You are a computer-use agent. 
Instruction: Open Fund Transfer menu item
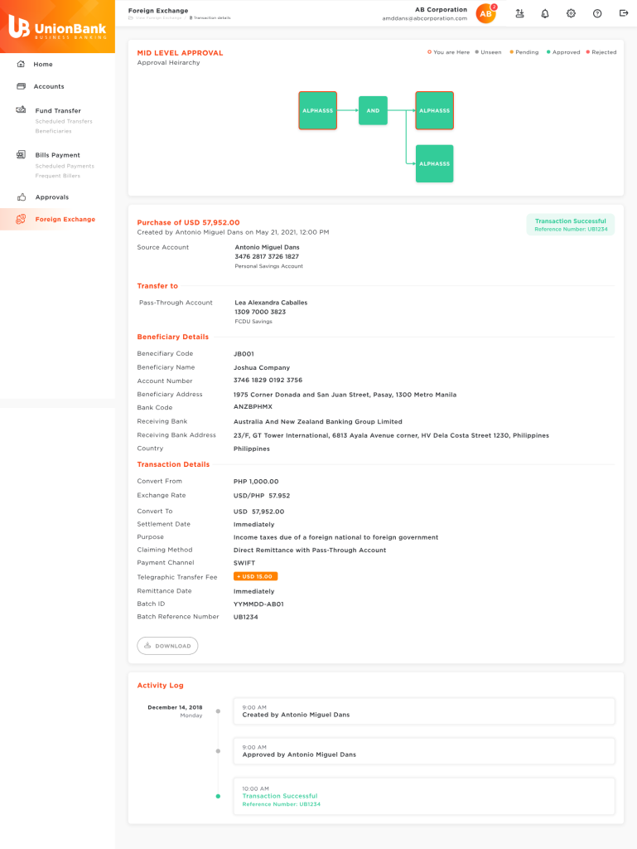point(58,110)
